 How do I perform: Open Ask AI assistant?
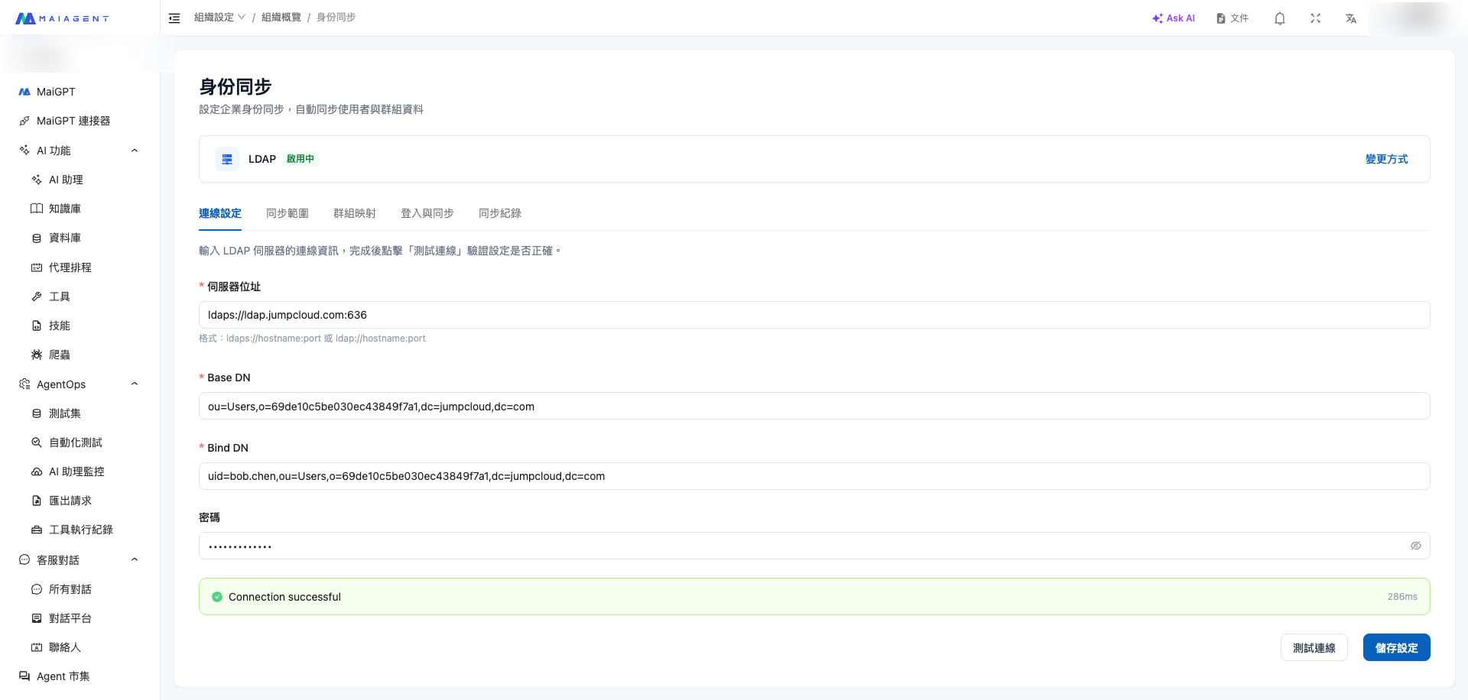[1174, 18]
